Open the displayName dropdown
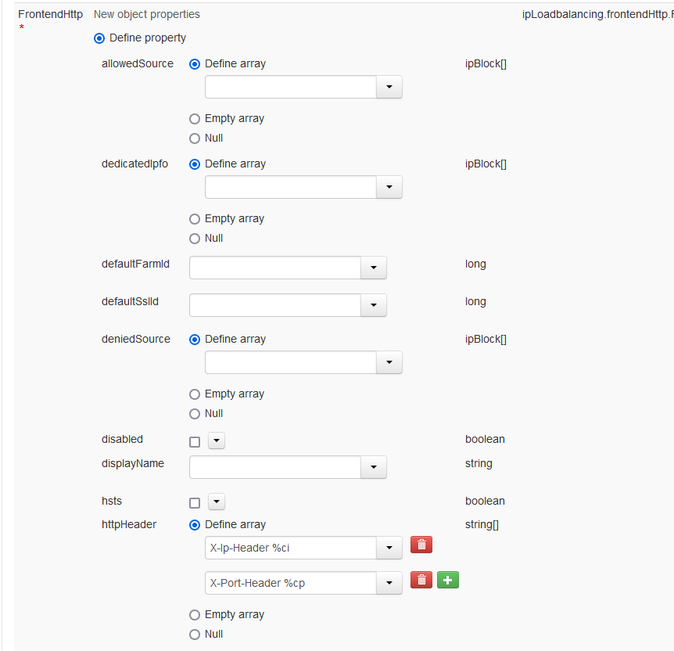The height and width of the screenshot is (651, 674). (x=373, y=467)
